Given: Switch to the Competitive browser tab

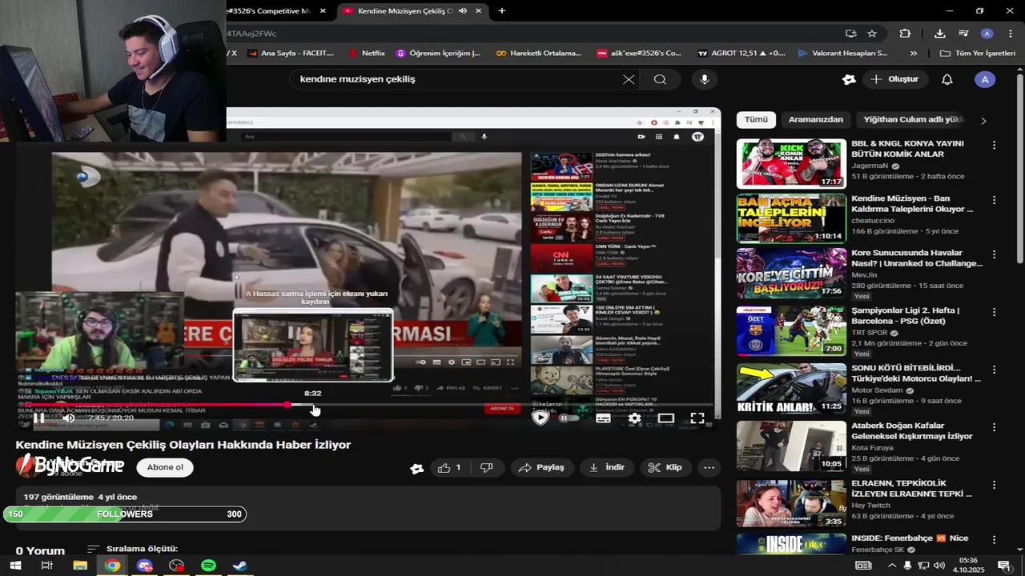Looking at the screenshot, I should 278,10.
